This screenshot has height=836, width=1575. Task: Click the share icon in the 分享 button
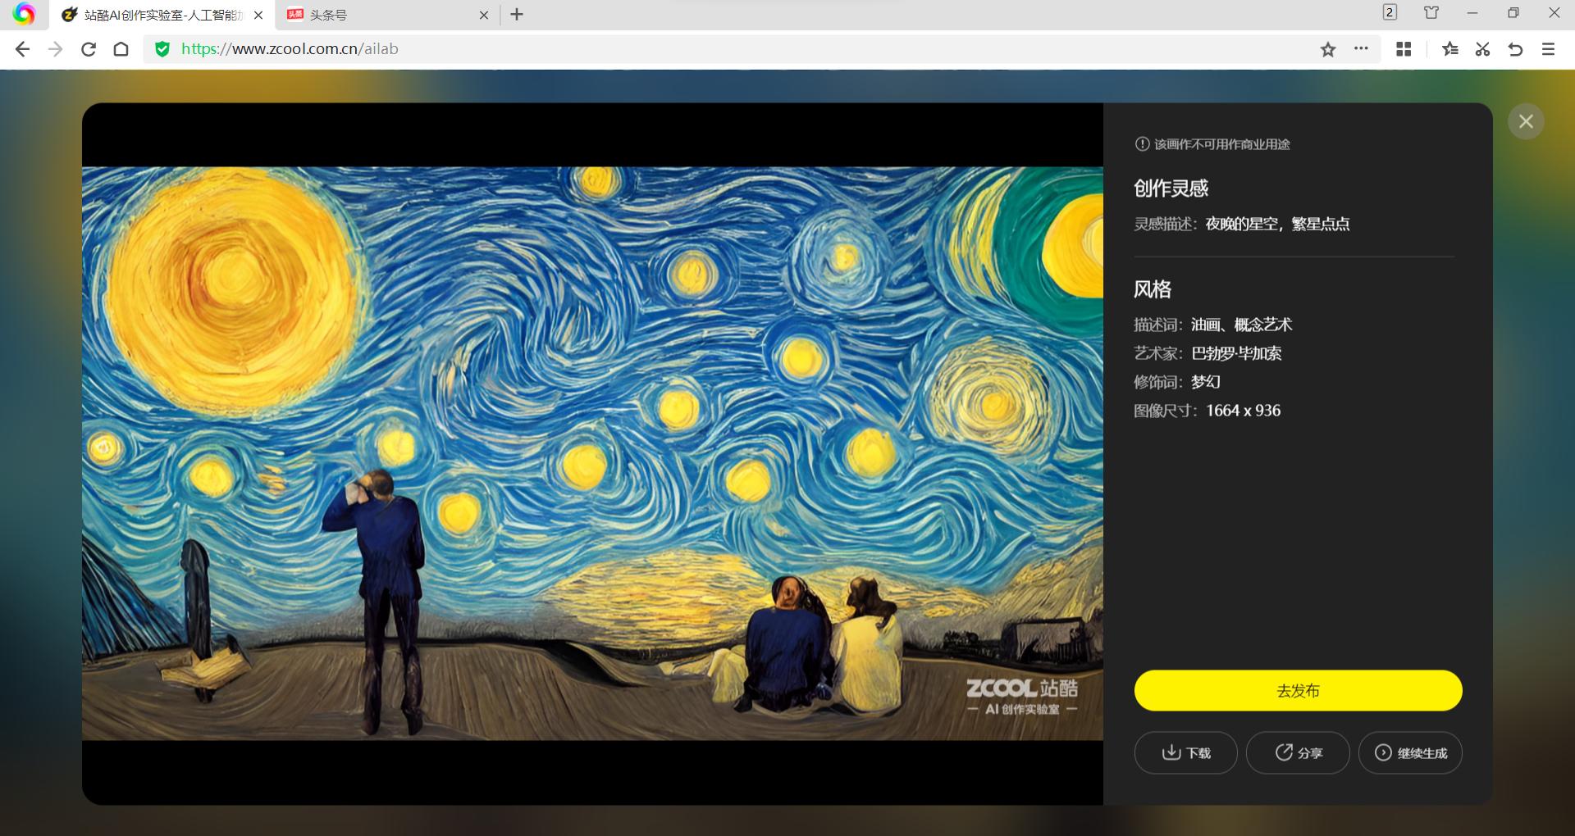point(1284,752)
